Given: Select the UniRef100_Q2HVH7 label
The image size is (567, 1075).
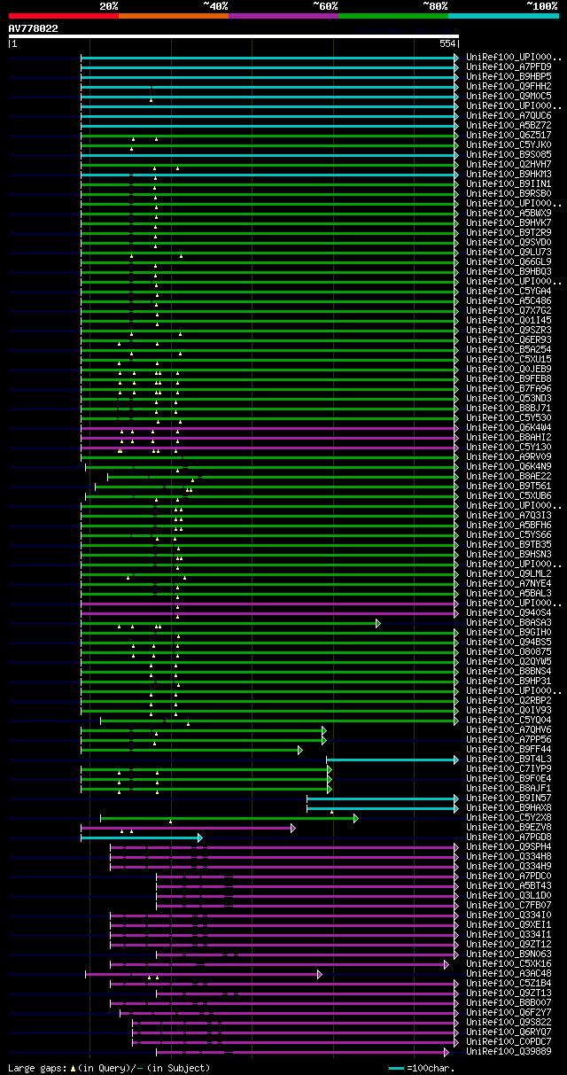Looking at the screenshot, I should [x=509, y=164].
